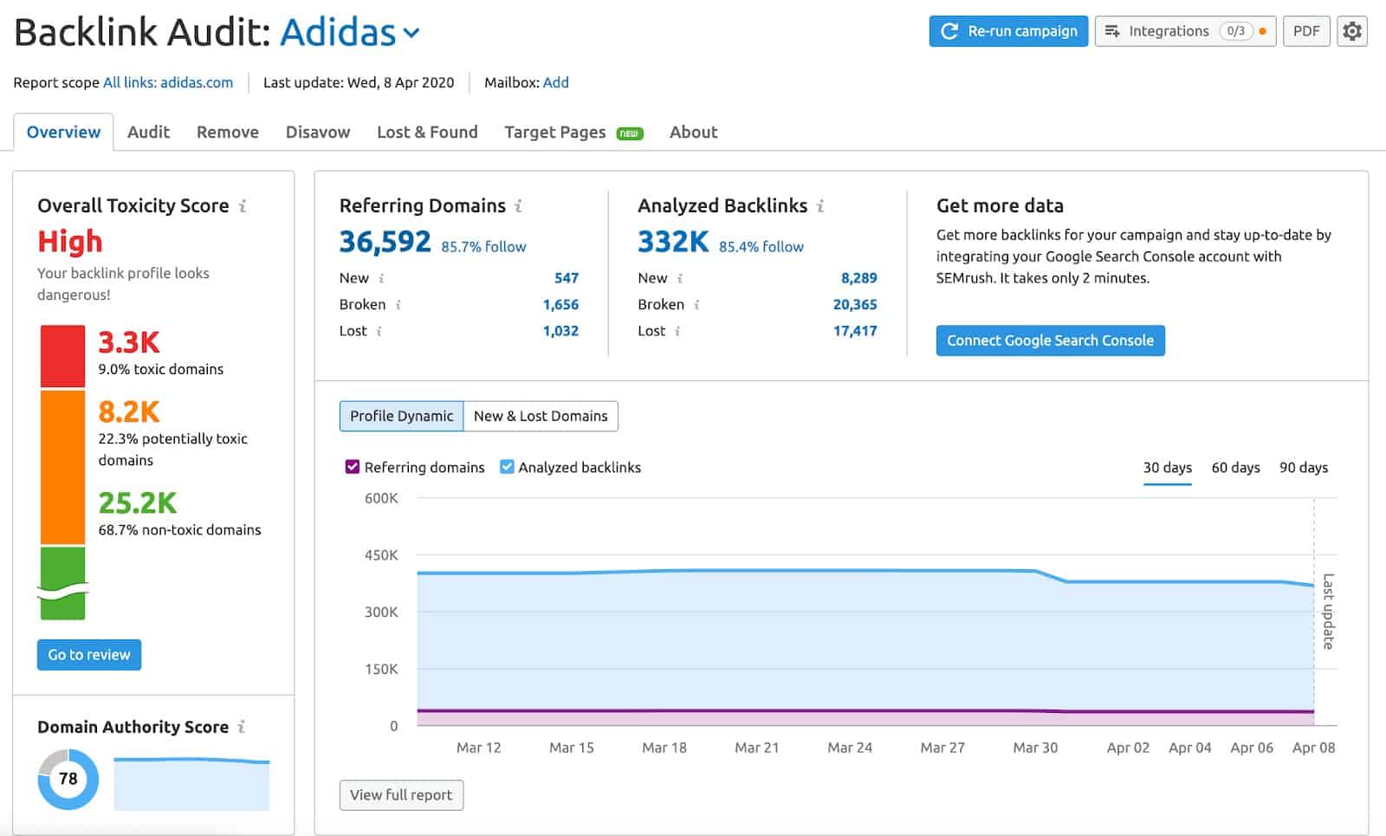
Task: Click the Re-run campaign button
Action: (1008, 31)
